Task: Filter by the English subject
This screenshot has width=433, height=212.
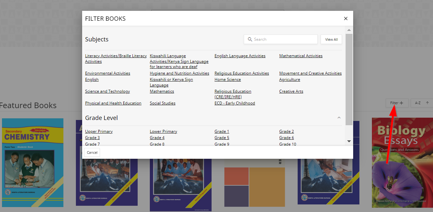Action: coord(92,80)
